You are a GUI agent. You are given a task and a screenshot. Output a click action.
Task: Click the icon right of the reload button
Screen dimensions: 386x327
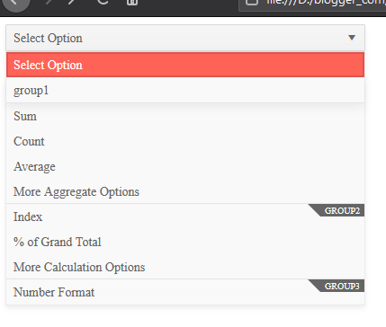132,3
